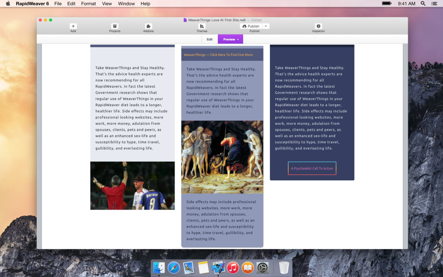
Task: Click the Spotlight search icon
Action: [423, 4]
